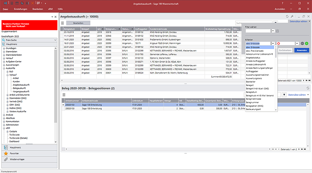Refresh the Angebotsauskunft view
The width and height of the screenshot is (312, 173).
(287, 17)
